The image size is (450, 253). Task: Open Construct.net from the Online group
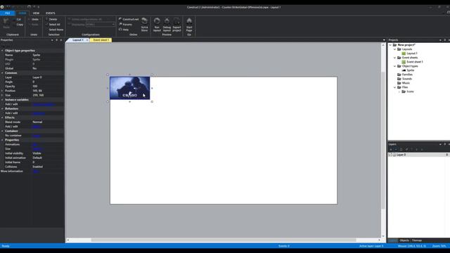click(x=129, y=19)
